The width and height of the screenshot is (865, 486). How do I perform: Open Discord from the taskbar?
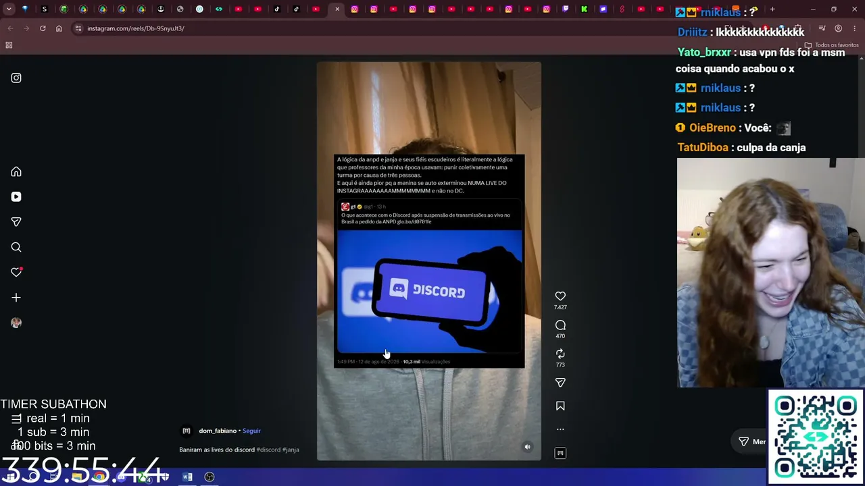(122, 477)
